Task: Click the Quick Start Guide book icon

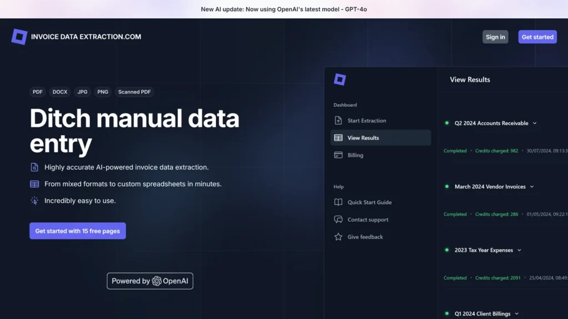Action: [x=338, y=202]
